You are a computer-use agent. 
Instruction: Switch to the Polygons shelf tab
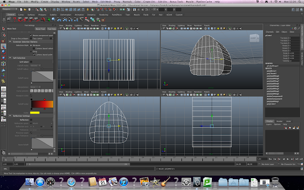(42, 15)
